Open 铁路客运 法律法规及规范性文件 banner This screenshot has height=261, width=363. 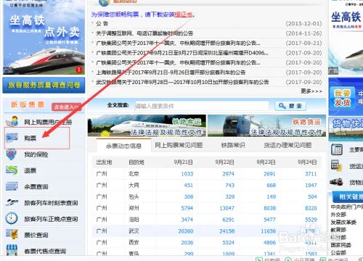[147, 125]
